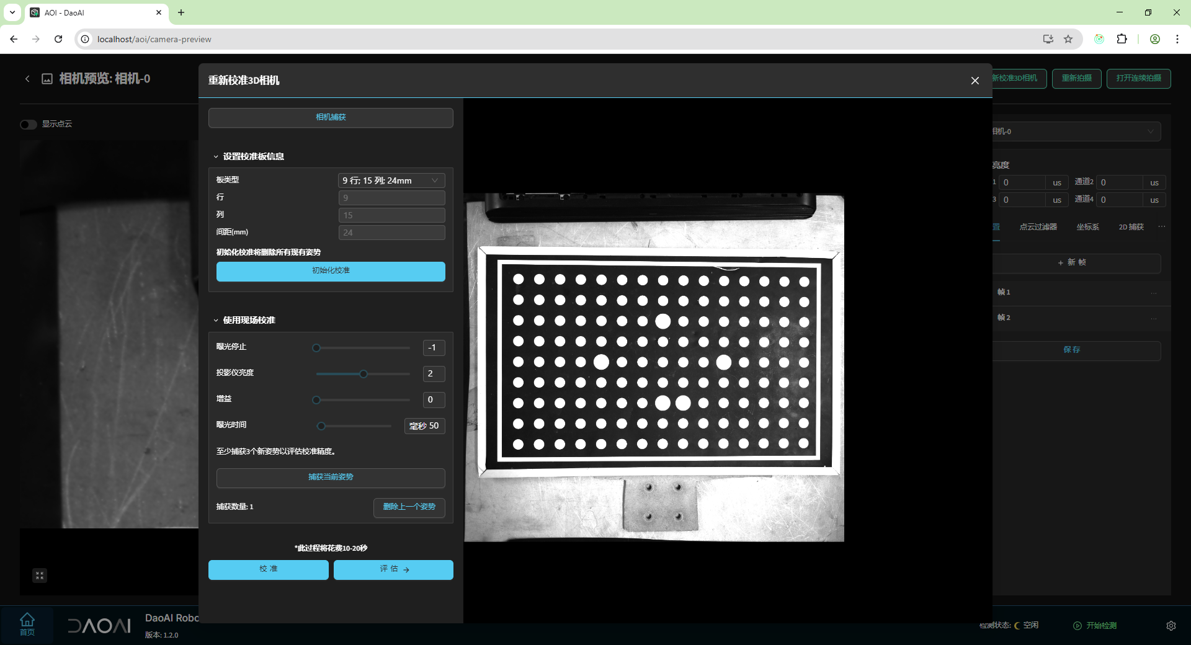
Task: Close the 重新校准3D相机 dialog
Action: click(x=975, y=81)
